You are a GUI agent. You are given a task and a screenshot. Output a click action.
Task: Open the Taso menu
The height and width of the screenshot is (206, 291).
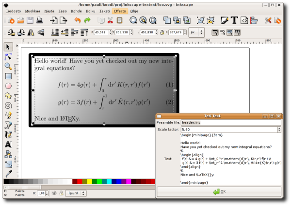tap(63, 11)
